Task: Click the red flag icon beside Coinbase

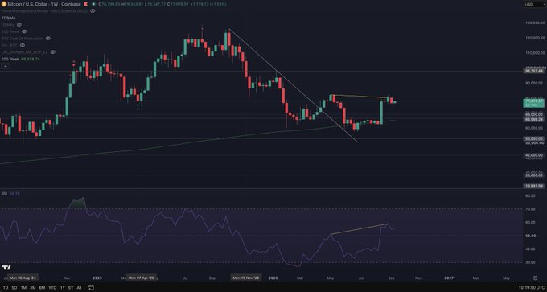Action: tap(85, 4)
